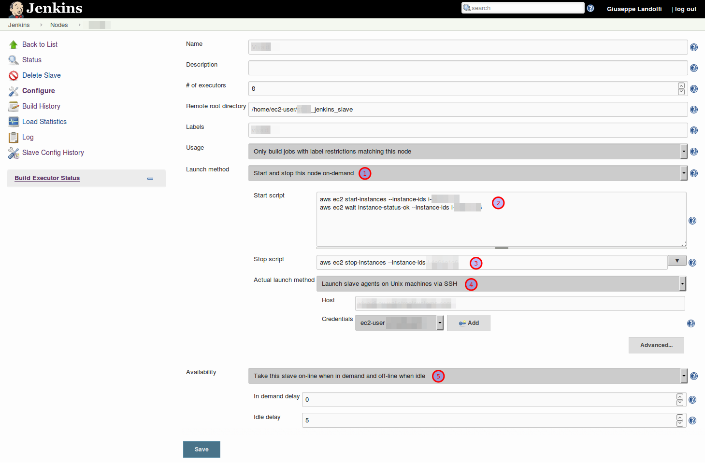Open Nodes breadcrumb menu arrow
705x463 pixels.
pyautogui.click(x=79, y=25)
